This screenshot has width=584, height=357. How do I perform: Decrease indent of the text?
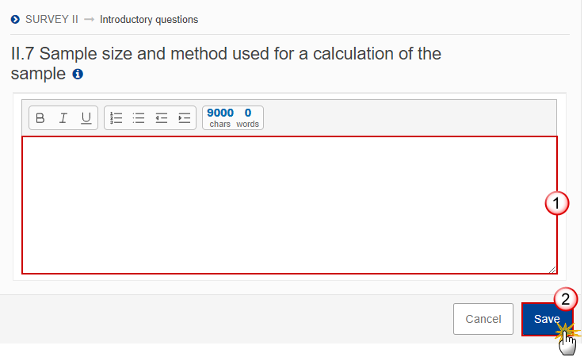tap(162, 118)
